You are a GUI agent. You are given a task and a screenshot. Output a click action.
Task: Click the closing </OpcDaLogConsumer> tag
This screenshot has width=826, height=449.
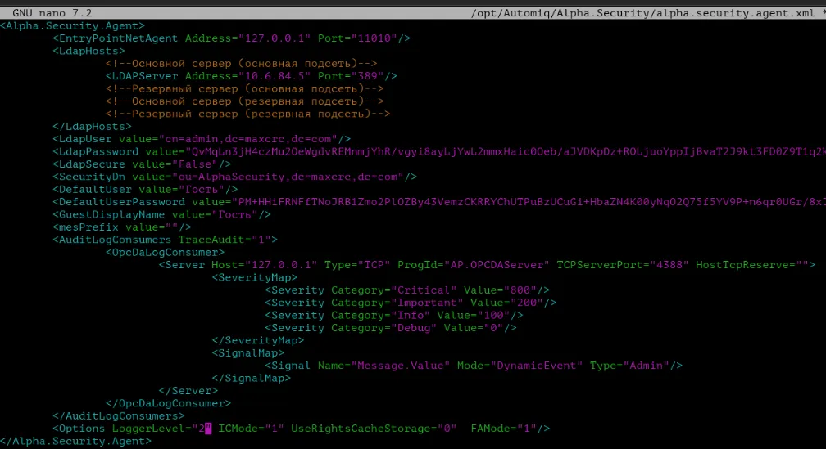tap(168, 404)
